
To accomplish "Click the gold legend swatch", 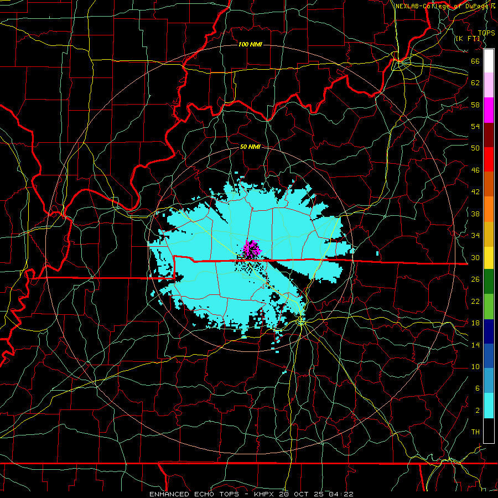I will tap(489, 234).
